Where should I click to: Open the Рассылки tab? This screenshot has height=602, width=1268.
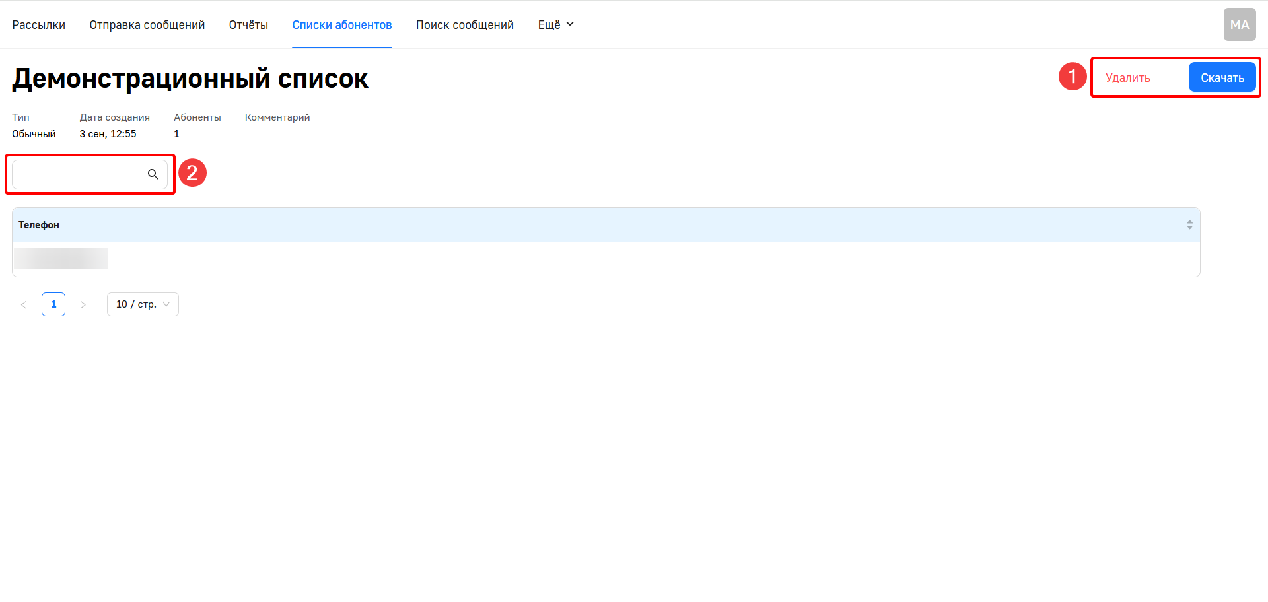tap(38, 25)
